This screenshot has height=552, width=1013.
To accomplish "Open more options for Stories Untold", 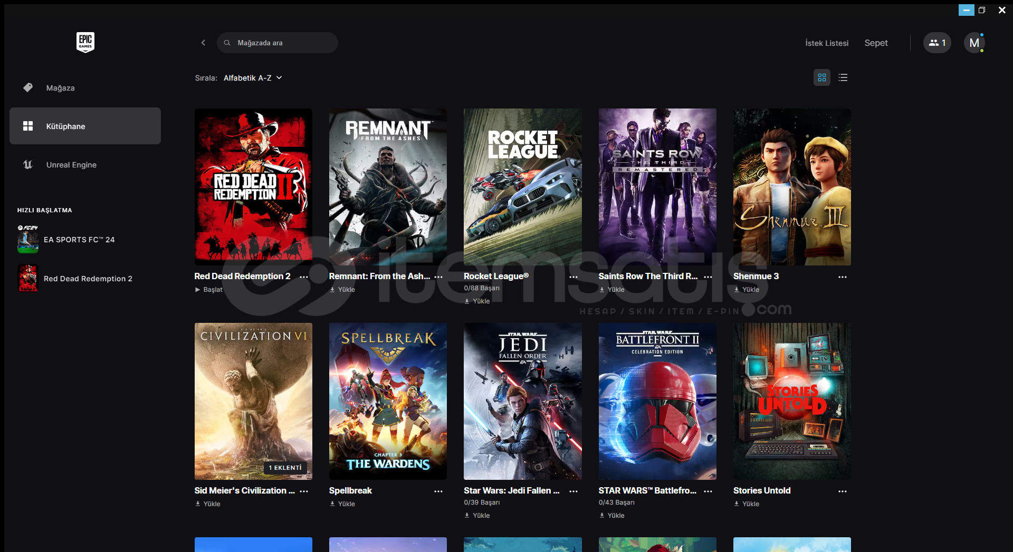I will tap(843, 491).
